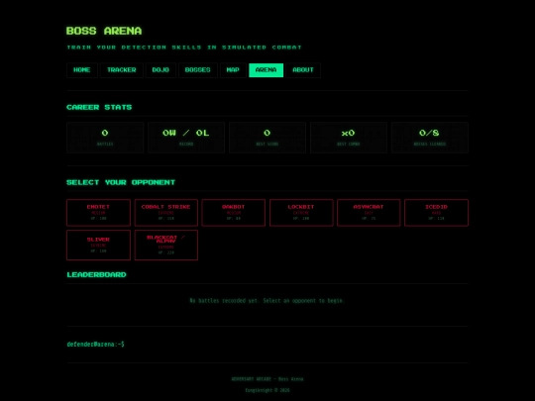
Task: Open the ABOUT tab
Action: (x=303, y=70)
